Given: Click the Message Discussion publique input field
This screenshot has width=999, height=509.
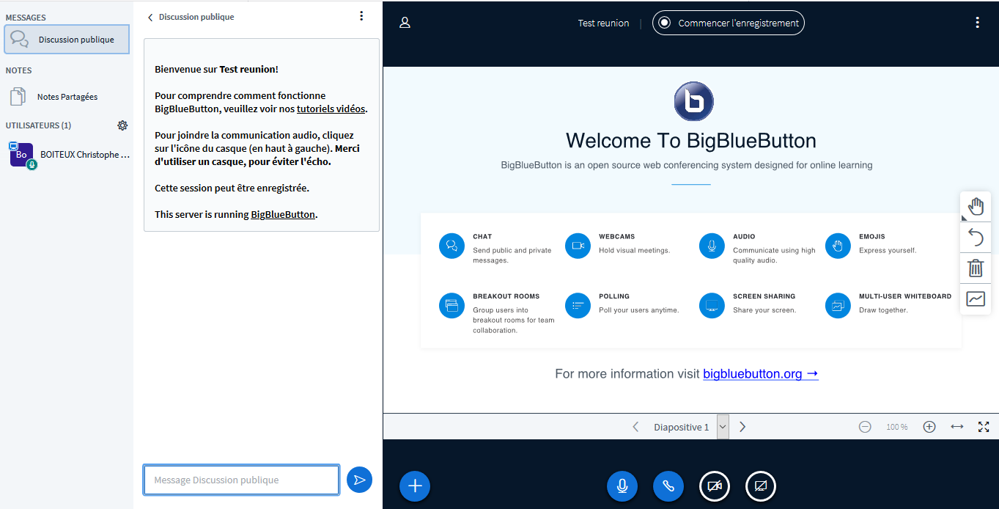Looking at the screenshot, I should [x=241, y=480].
